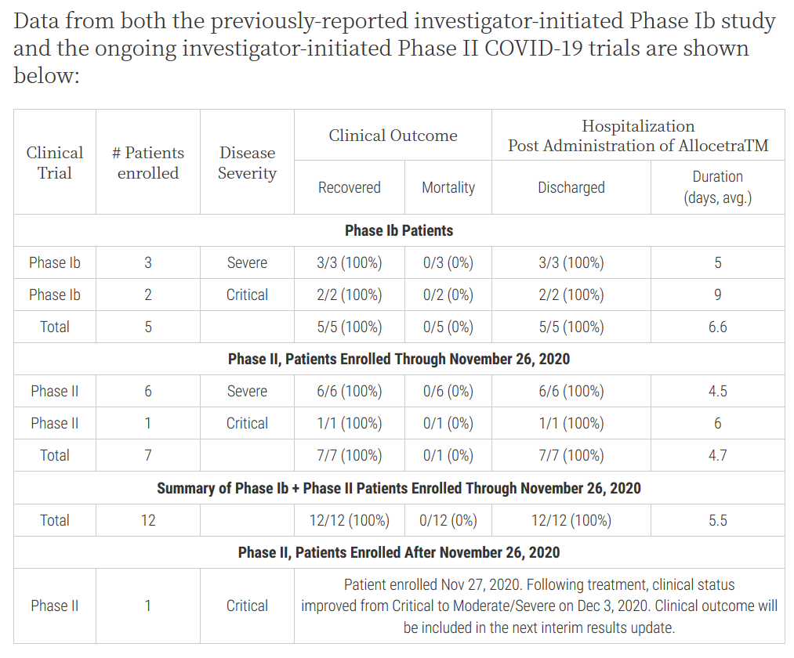Viewport: 794px width, 658px height.
Task: Click the 6.6 average duration cell
Action: tap(717, 327)
